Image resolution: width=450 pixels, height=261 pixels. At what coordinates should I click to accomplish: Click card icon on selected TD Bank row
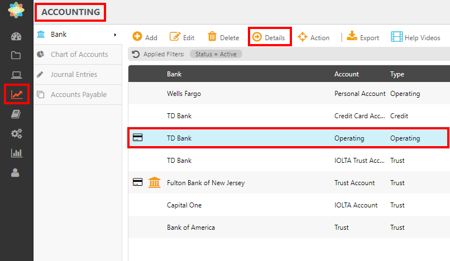138,137
